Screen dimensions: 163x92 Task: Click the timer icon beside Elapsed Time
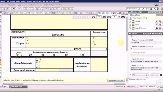tap(158, 87)
